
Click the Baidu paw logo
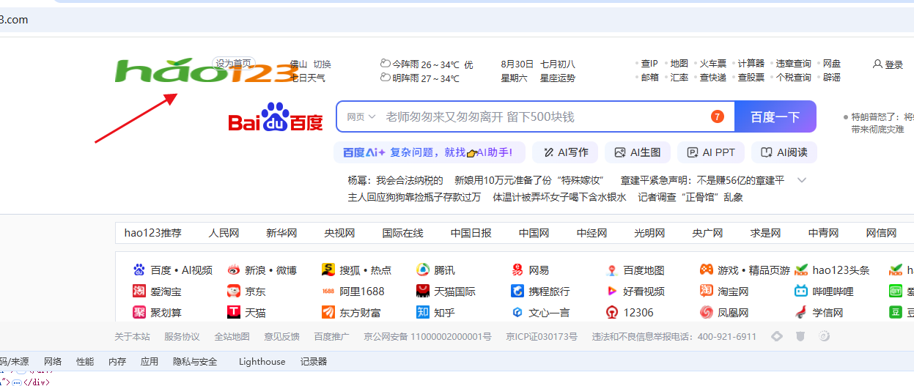pos(276,117)
